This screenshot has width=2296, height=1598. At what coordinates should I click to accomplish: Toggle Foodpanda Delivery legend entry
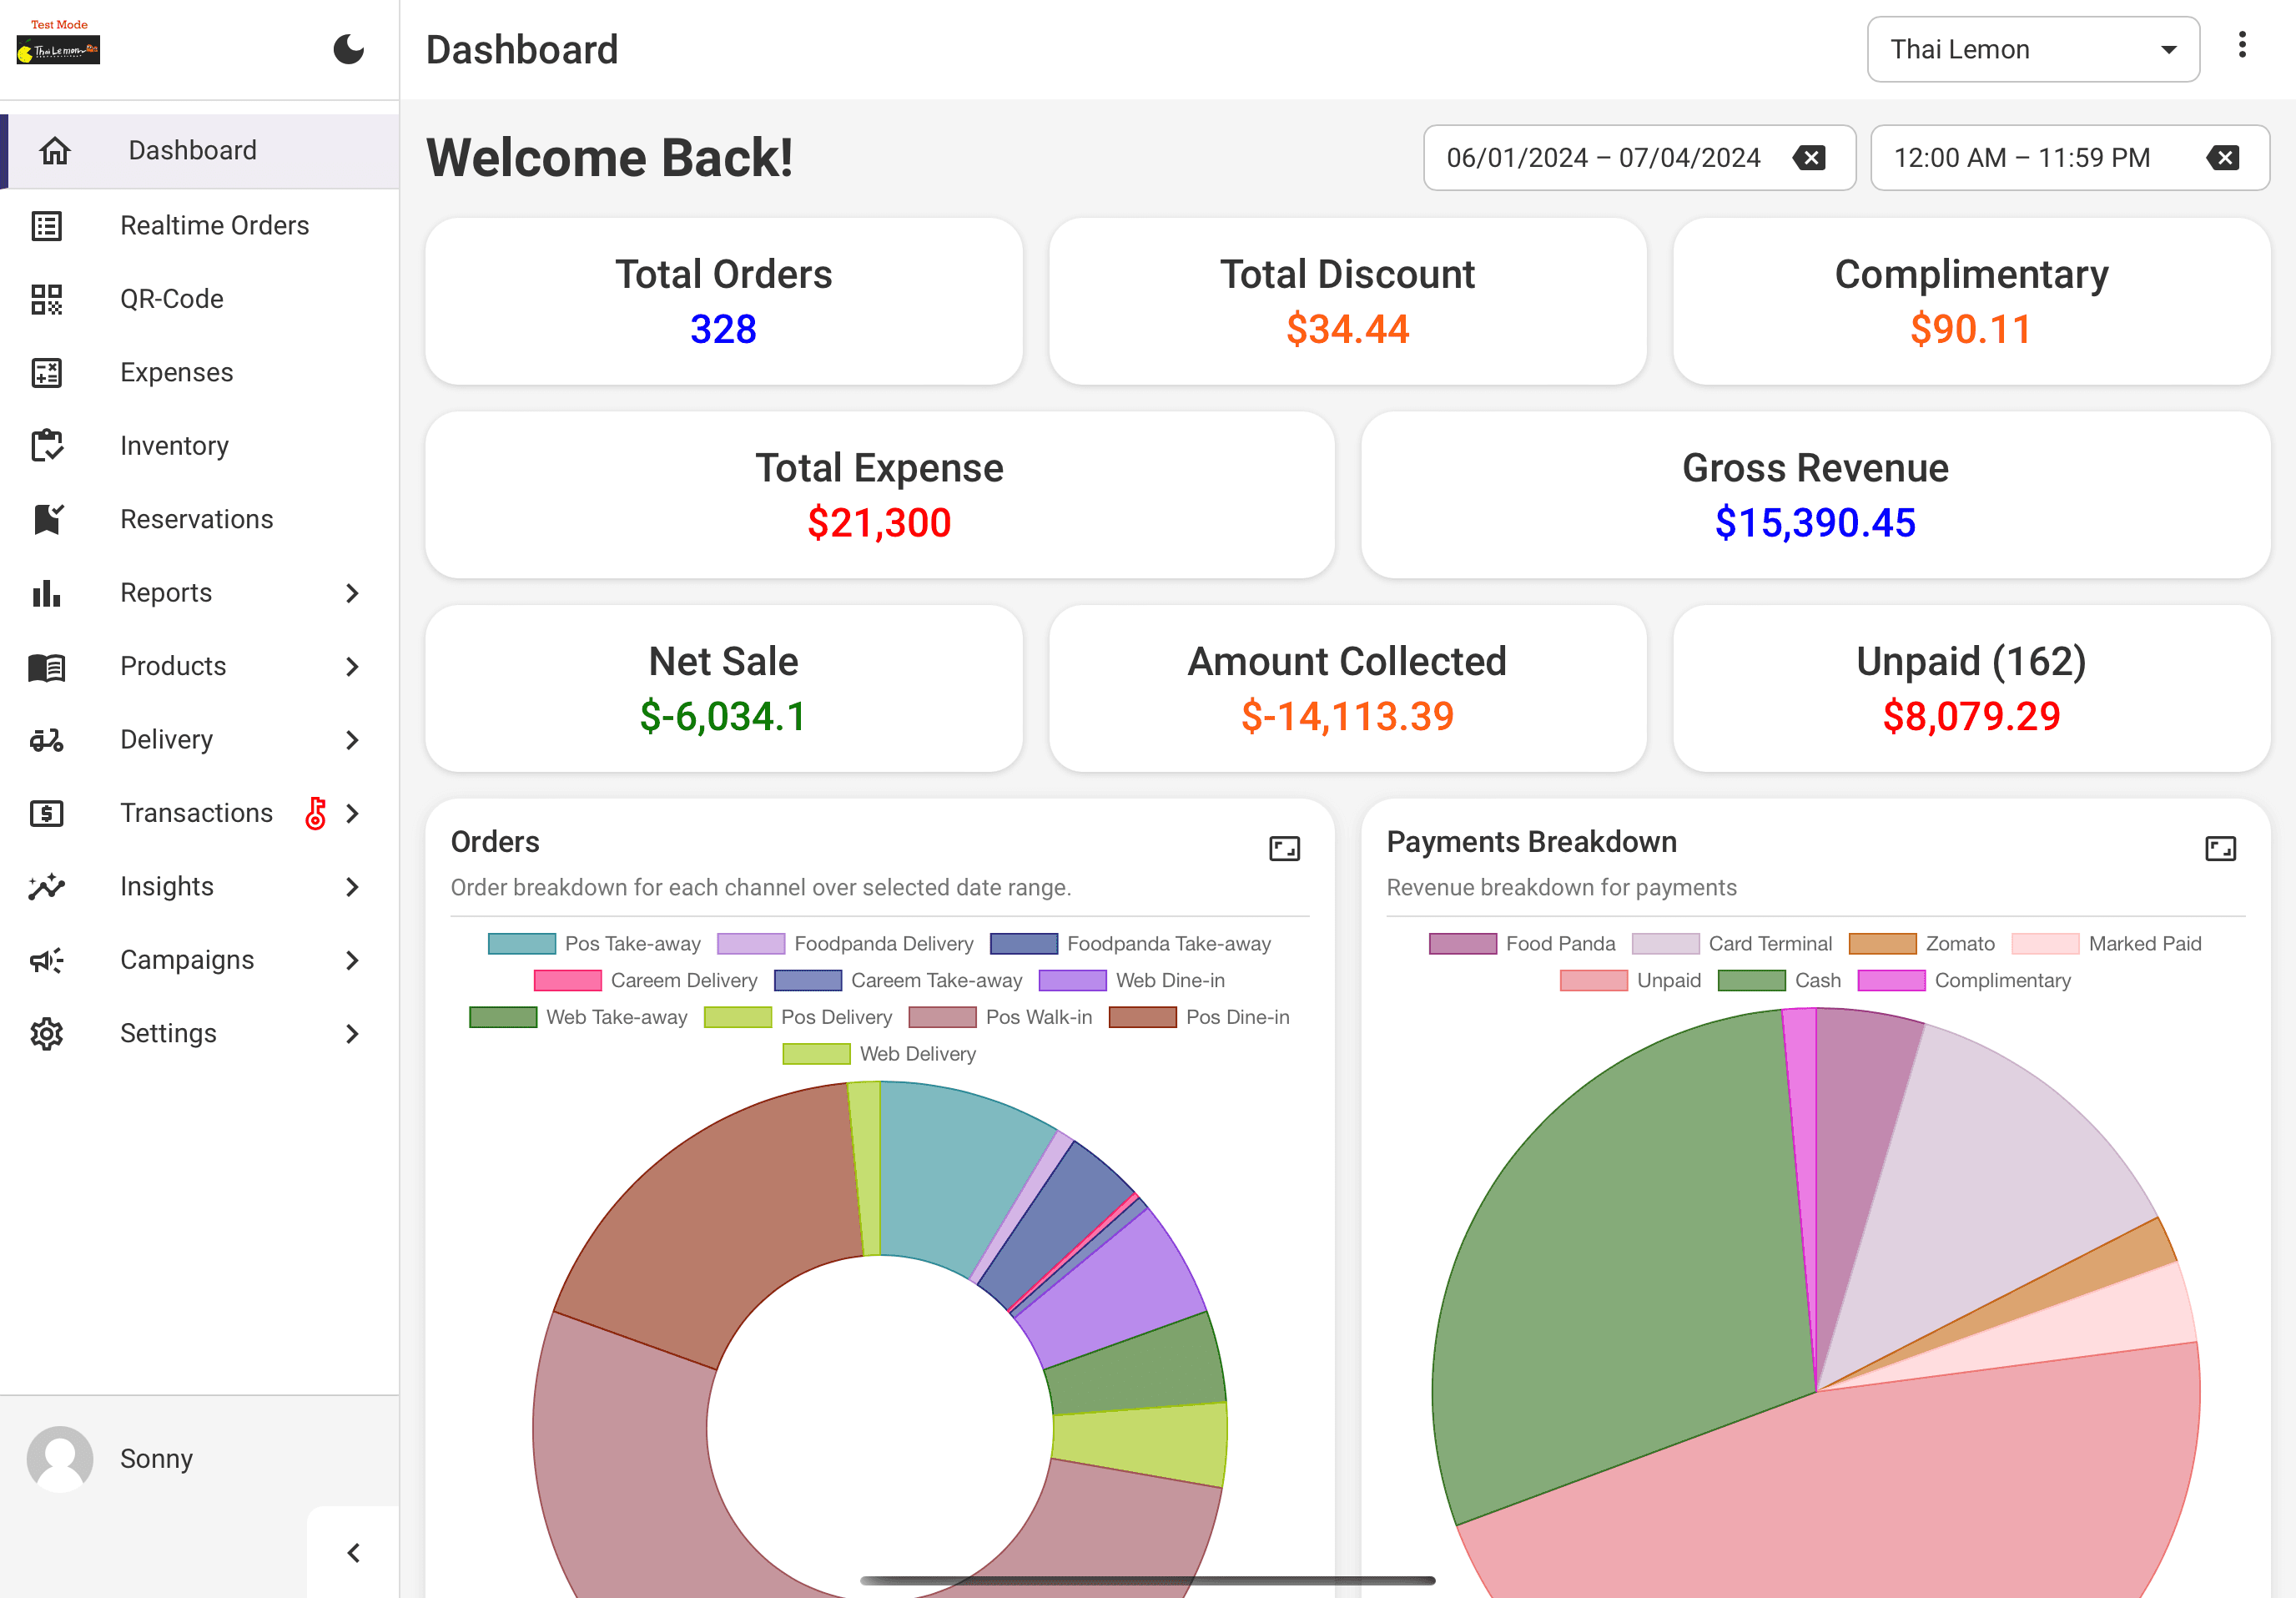[845, 943]
